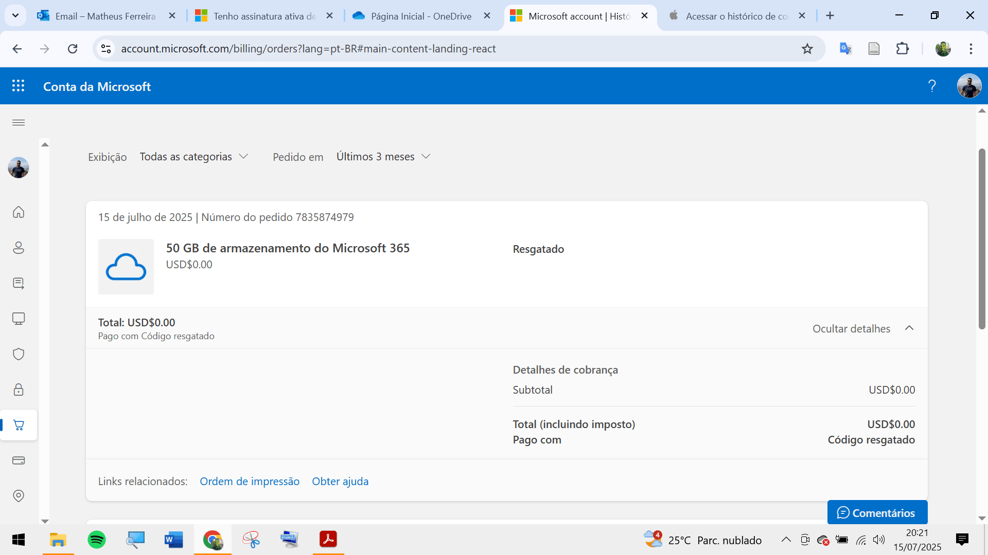Open Spotify from the taskbar
This screenshot has height=555, width=988.
coord(97,540)
